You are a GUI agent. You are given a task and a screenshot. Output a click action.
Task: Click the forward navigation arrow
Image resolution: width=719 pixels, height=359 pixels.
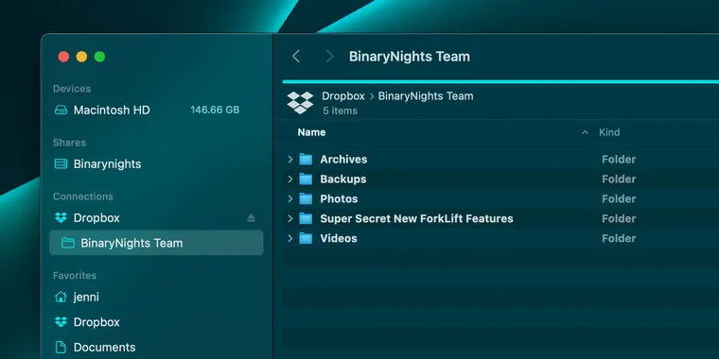[329, 57]
